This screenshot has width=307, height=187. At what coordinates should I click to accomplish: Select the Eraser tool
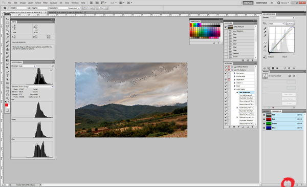click(7, 57)
